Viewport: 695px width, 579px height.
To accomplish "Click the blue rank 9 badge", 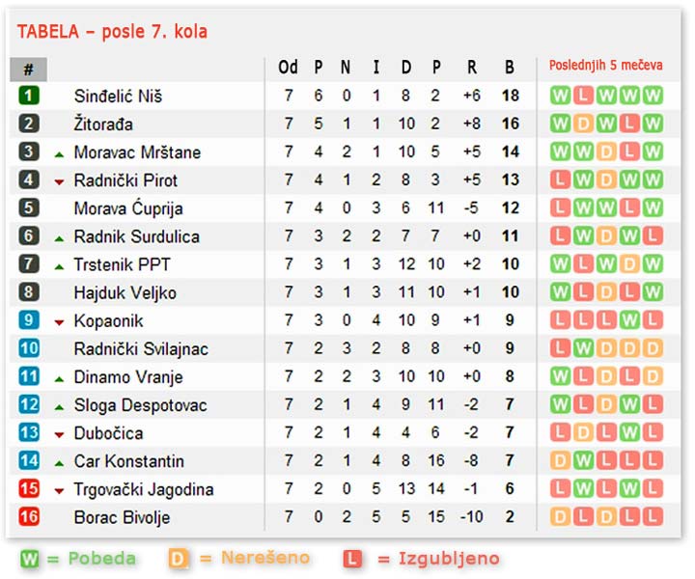I will [29, 320].
